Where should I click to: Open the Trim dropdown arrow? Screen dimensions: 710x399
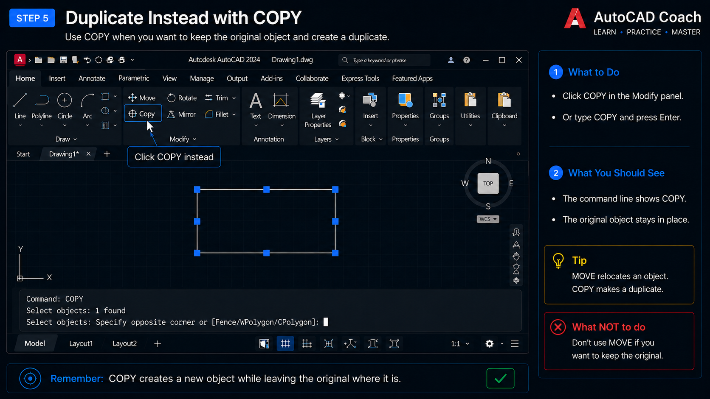coord(234,98)
